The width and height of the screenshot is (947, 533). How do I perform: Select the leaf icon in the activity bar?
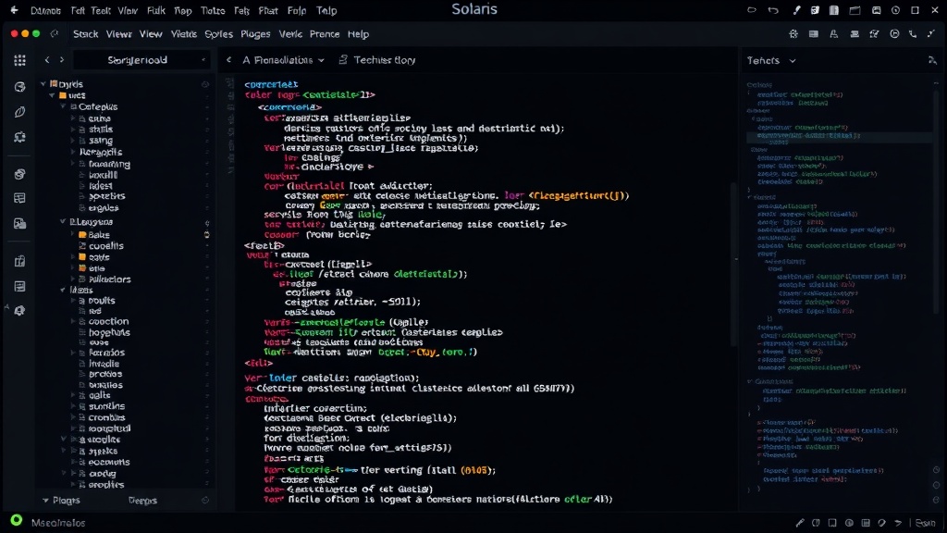pos(20,112)
